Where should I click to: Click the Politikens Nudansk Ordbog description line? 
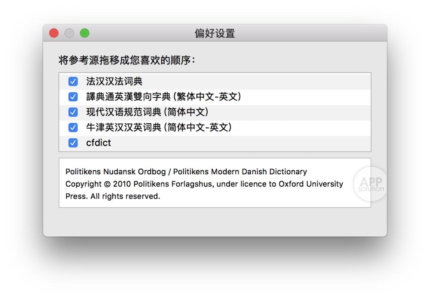[x=186, y=172]
